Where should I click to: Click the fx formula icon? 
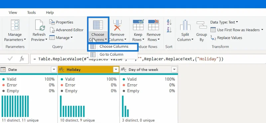[x=22, y=59]
